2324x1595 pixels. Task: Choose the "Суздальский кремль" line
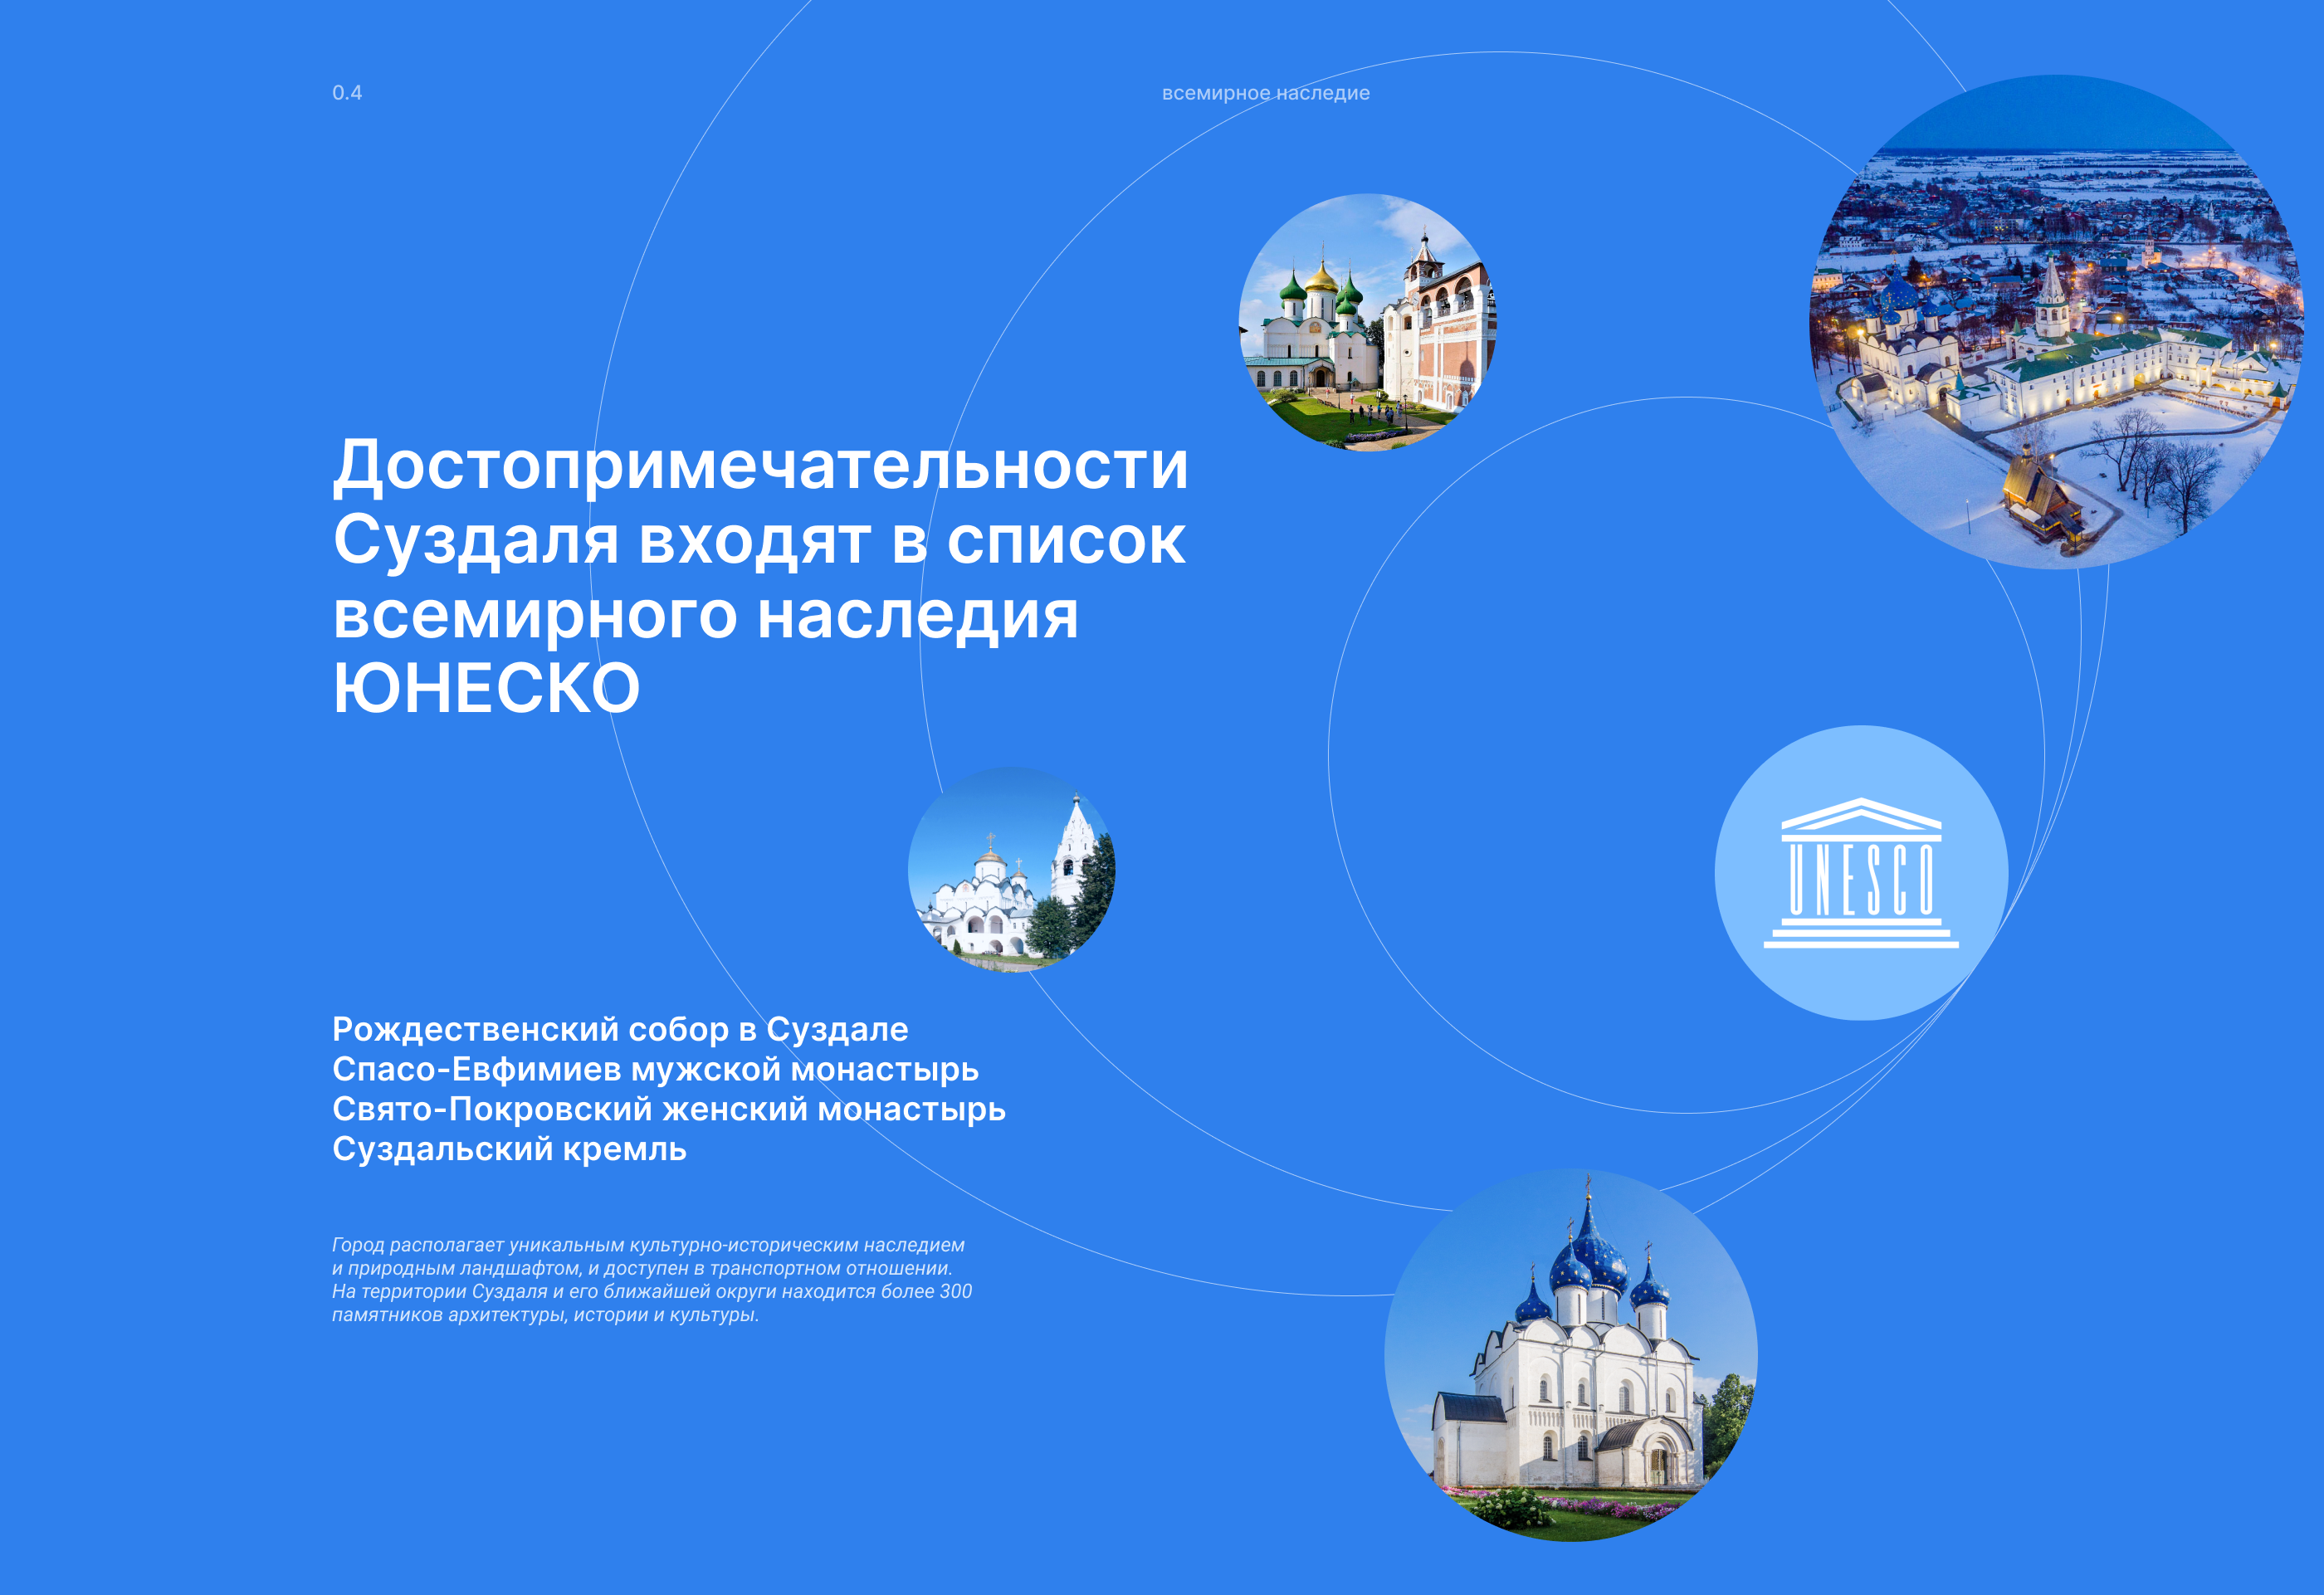coord(509,1149)
